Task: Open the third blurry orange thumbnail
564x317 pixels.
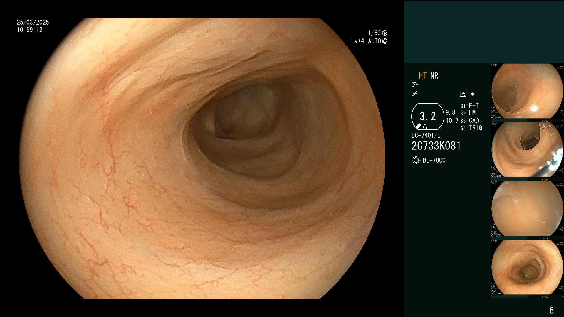Action: coord(527,209)
